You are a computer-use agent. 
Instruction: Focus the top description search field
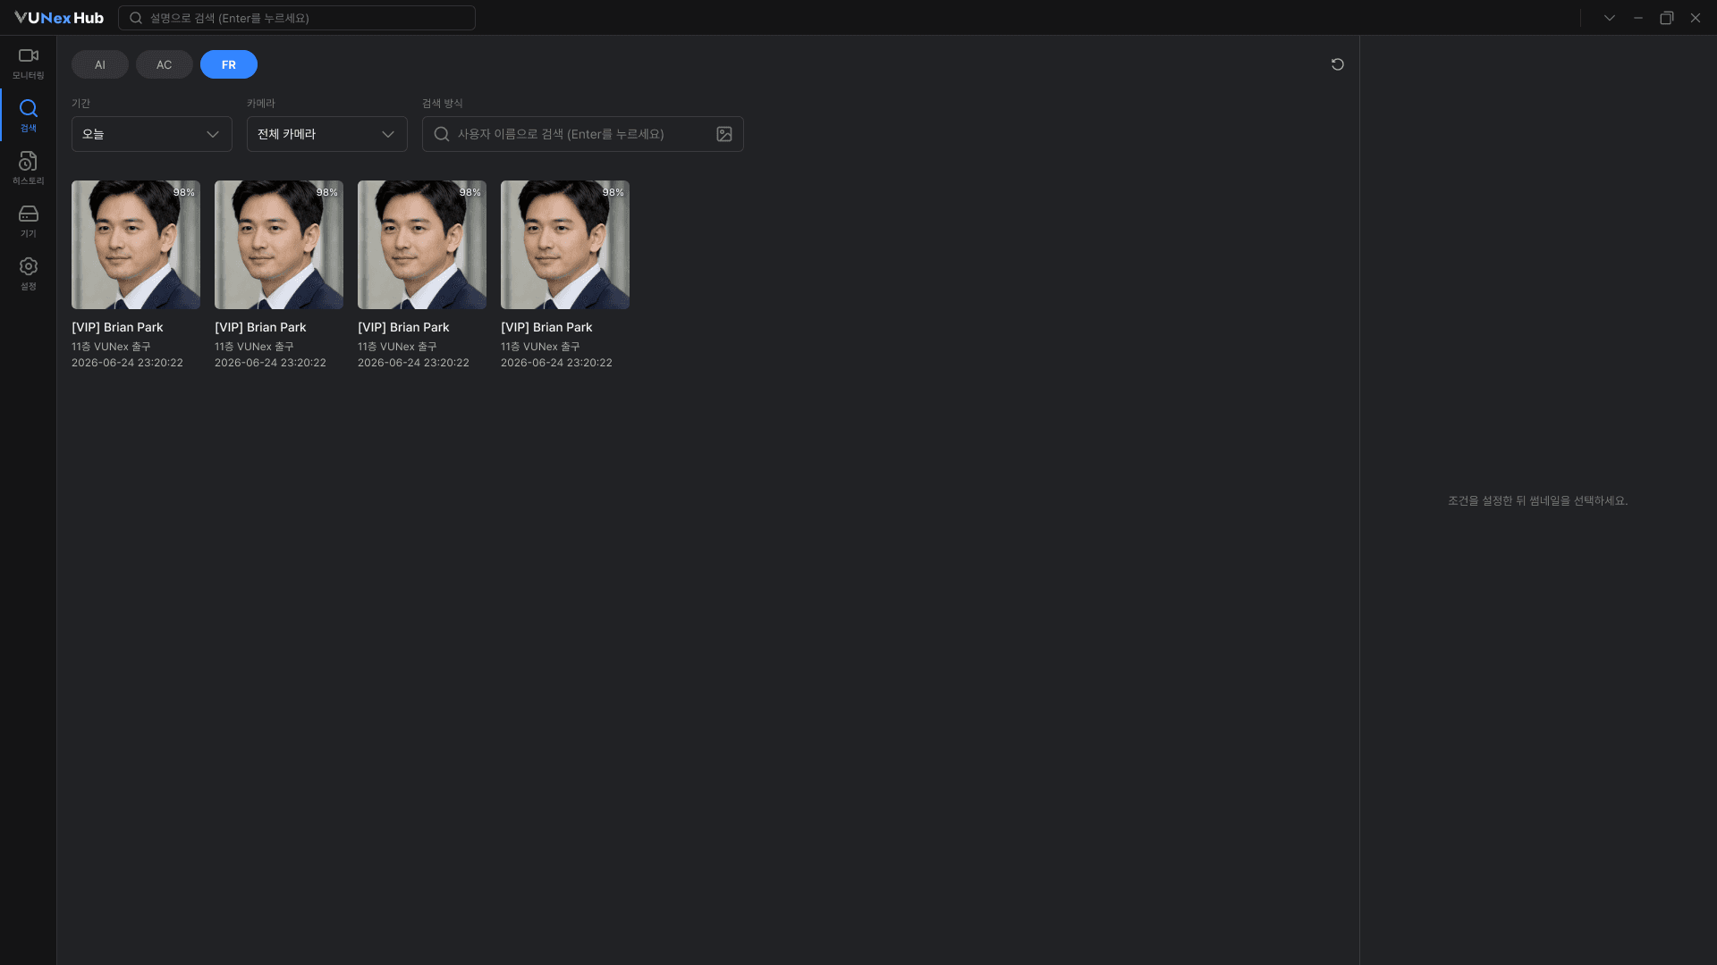click(x=297, y=18)
